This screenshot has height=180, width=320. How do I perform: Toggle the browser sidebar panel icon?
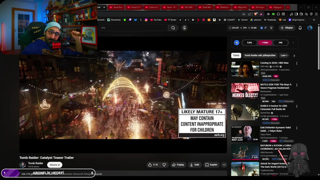tap(296, 14)
